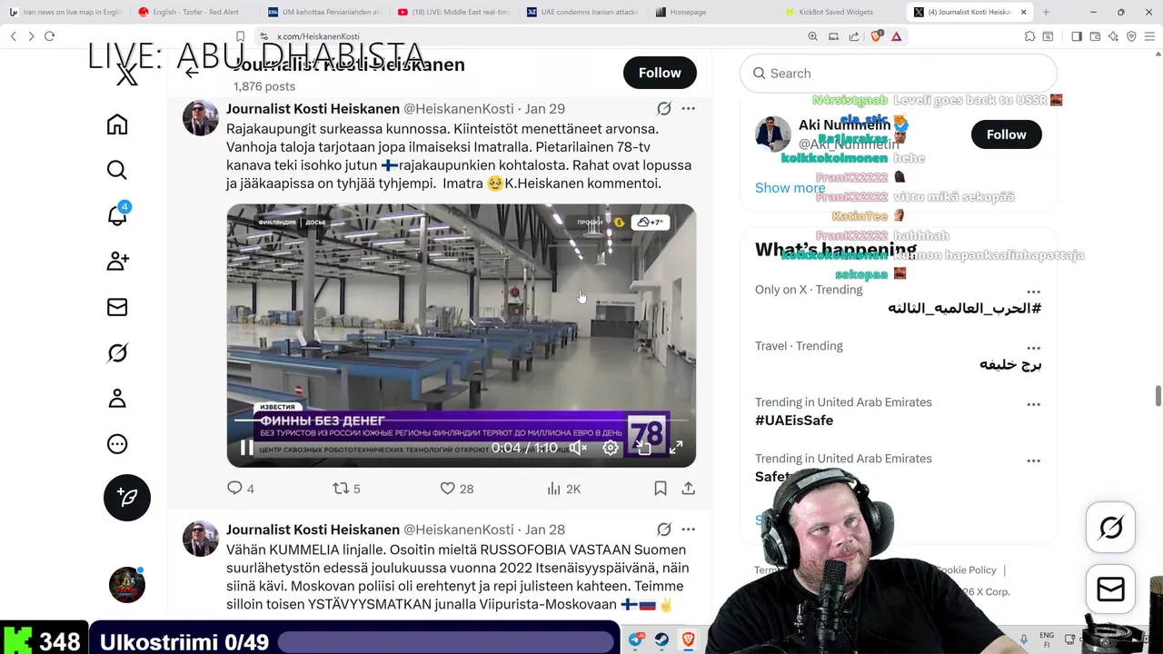Open video settings gear
This screenshot has height=654, width=1163.
(x=611, y=448)
